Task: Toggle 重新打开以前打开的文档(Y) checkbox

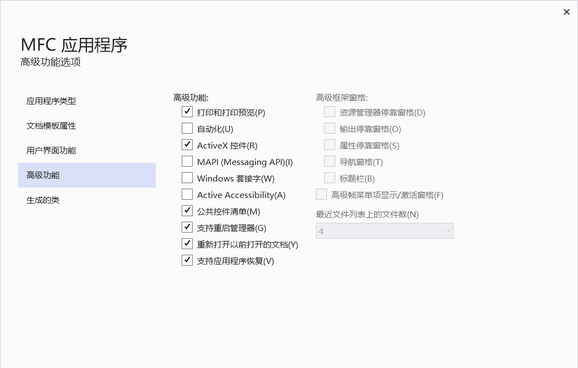Action: coord(187,244)
